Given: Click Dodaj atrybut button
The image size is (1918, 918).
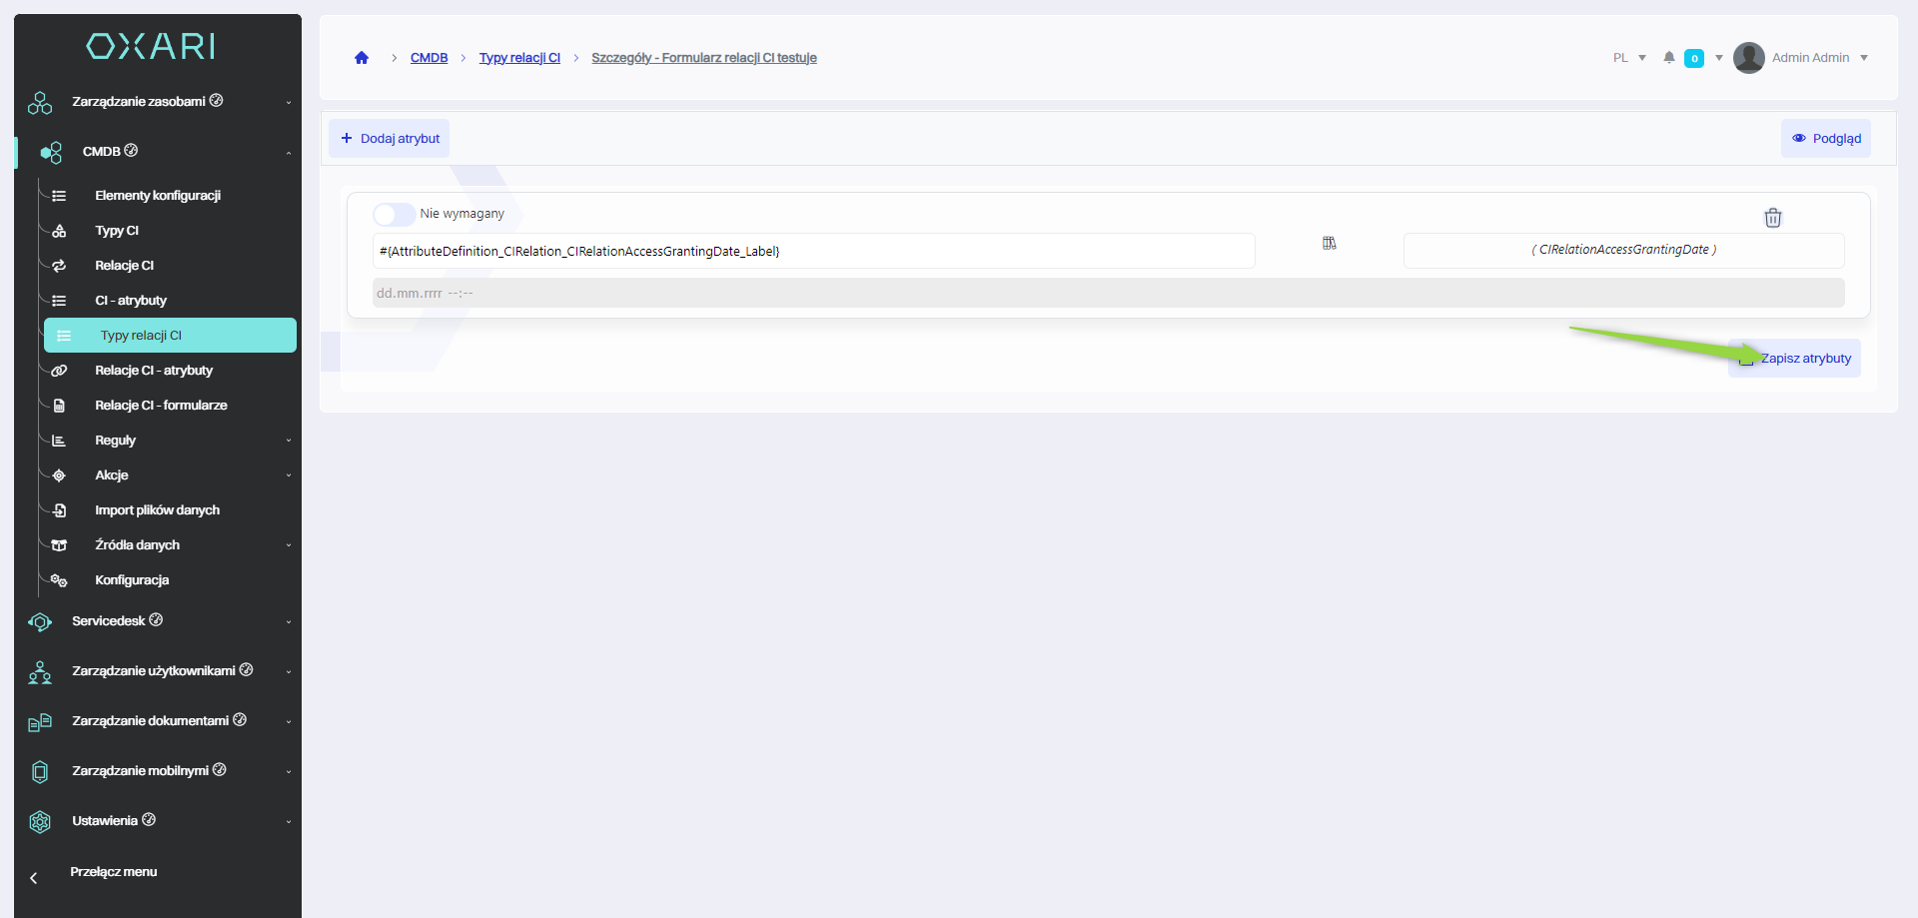Looking at the screenshot, I should [x=390, y=139].
